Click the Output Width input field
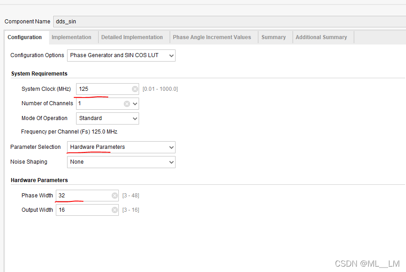The width and height of the screenshot is (406, 272). pos(87,210)
